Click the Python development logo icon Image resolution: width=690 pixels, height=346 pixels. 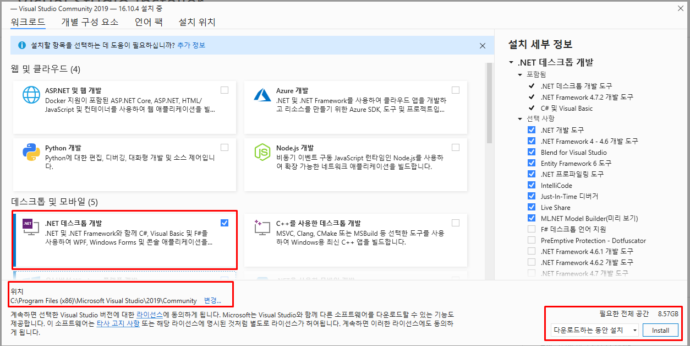click(31, 152)
